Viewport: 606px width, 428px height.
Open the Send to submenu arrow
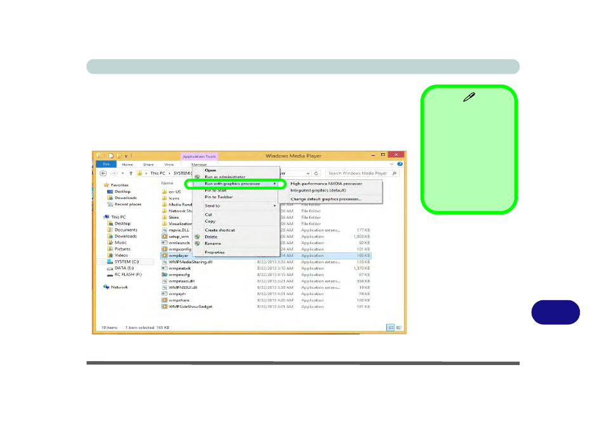point(275,205)
